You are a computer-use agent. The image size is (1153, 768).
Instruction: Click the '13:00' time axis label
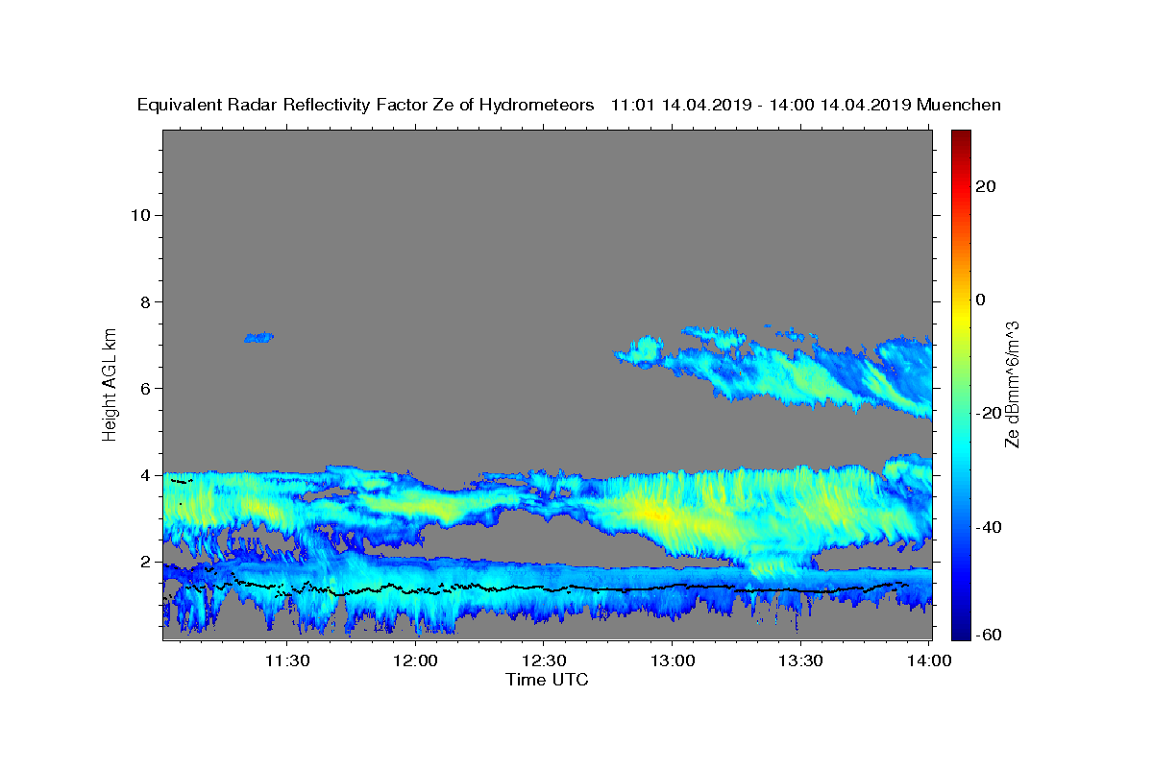click(x=673, y=661)
